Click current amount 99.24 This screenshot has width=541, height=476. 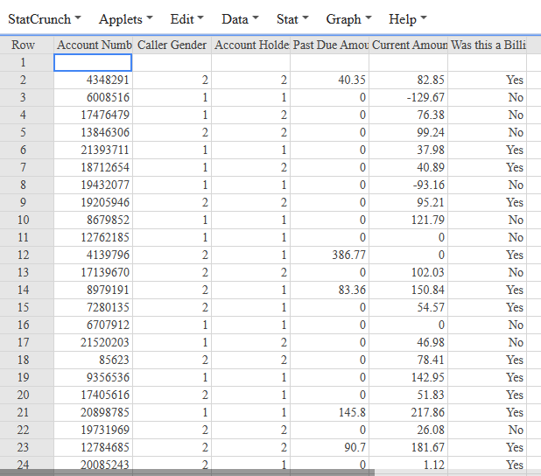[x=409, y=132]
